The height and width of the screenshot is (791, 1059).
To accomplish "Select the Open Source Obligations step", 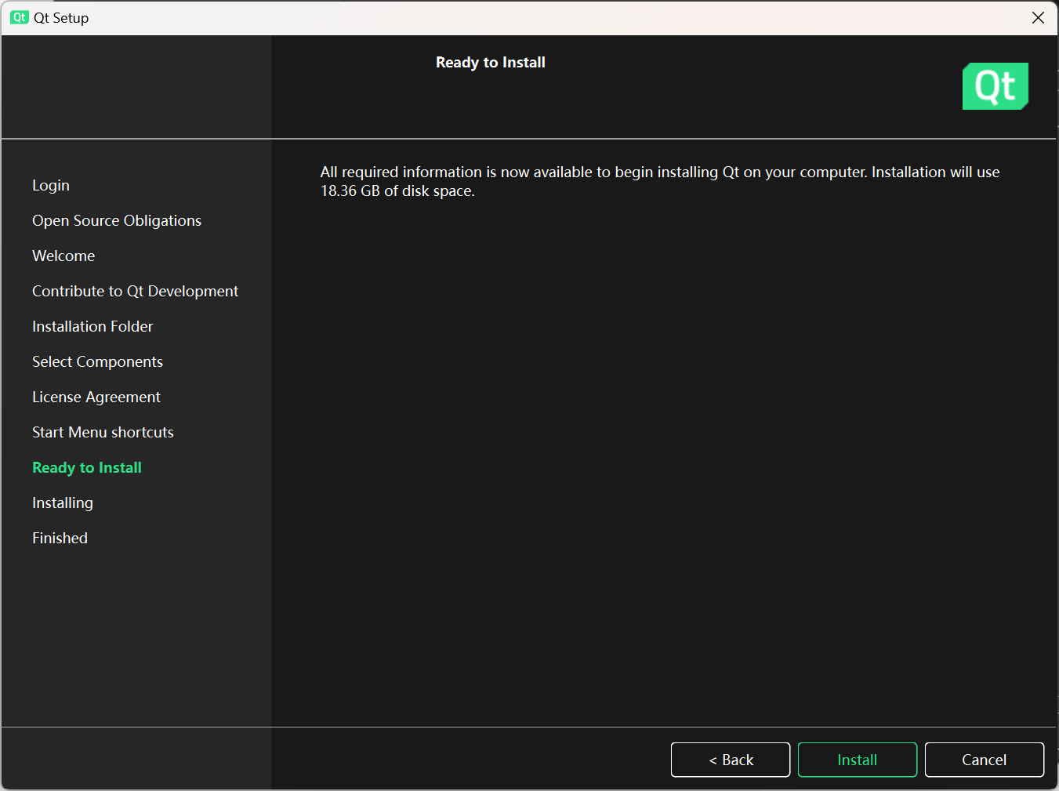I will click(x=117, y=220).
